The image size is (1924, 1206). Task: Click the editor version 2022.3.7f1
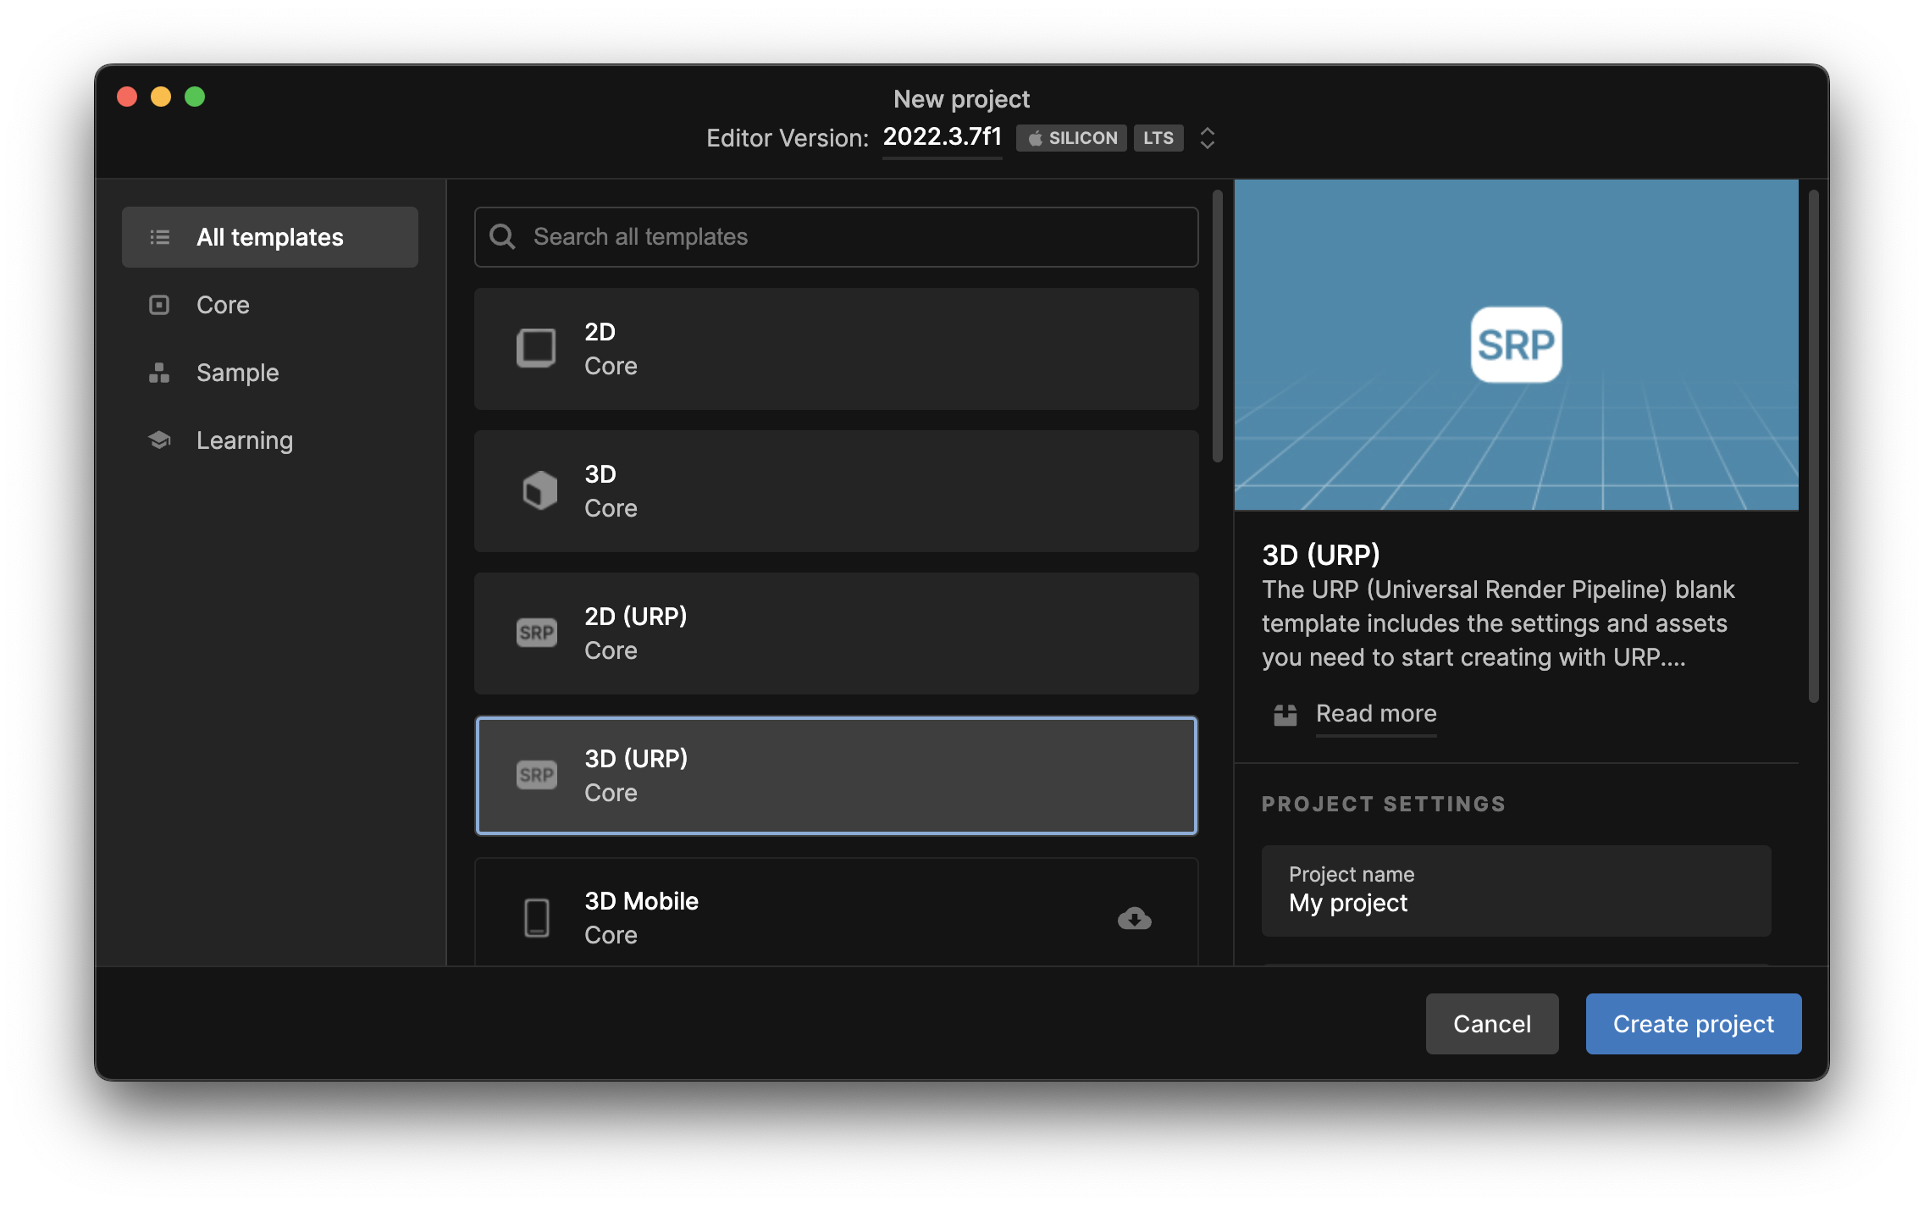[x=943, y=137]
